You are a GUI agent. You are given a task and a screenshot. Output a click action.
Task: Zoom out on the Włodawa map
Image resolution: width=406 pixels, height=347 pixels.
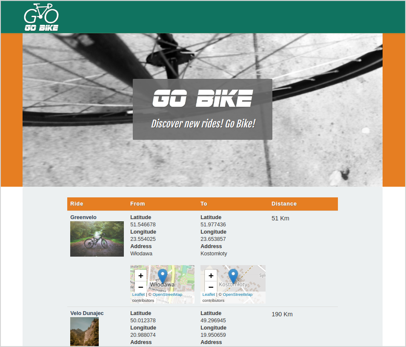click(x=140, y=287)
